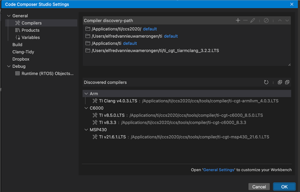Collapse the Debug settings tree section
Viewport: 300px width, 192px height.
(8, 66)
